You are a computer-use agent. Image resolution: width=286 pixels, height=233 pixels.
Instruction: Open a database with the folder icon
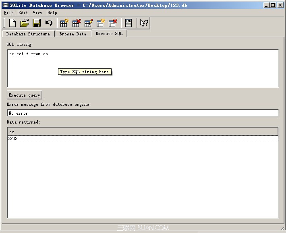[x=25, y=23]
